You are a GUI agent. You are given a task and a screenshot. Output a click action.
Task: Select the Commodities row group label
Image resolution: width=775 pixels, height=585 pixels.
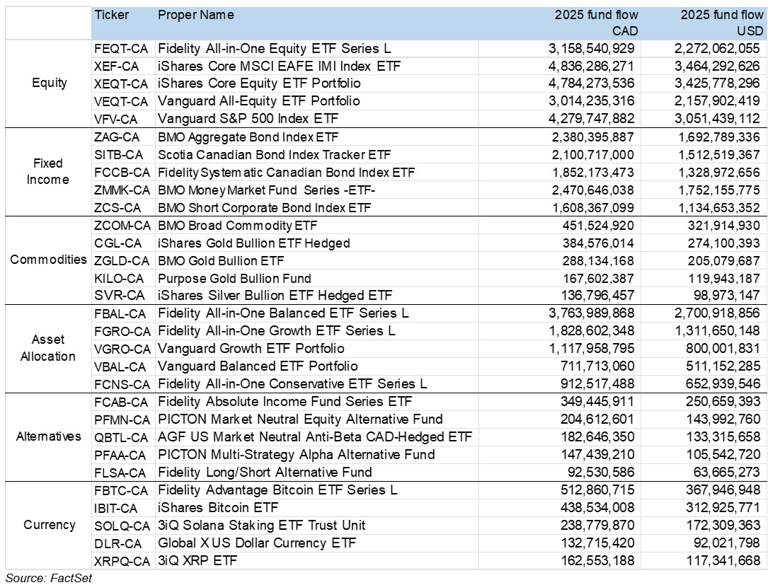coord(46,260)
